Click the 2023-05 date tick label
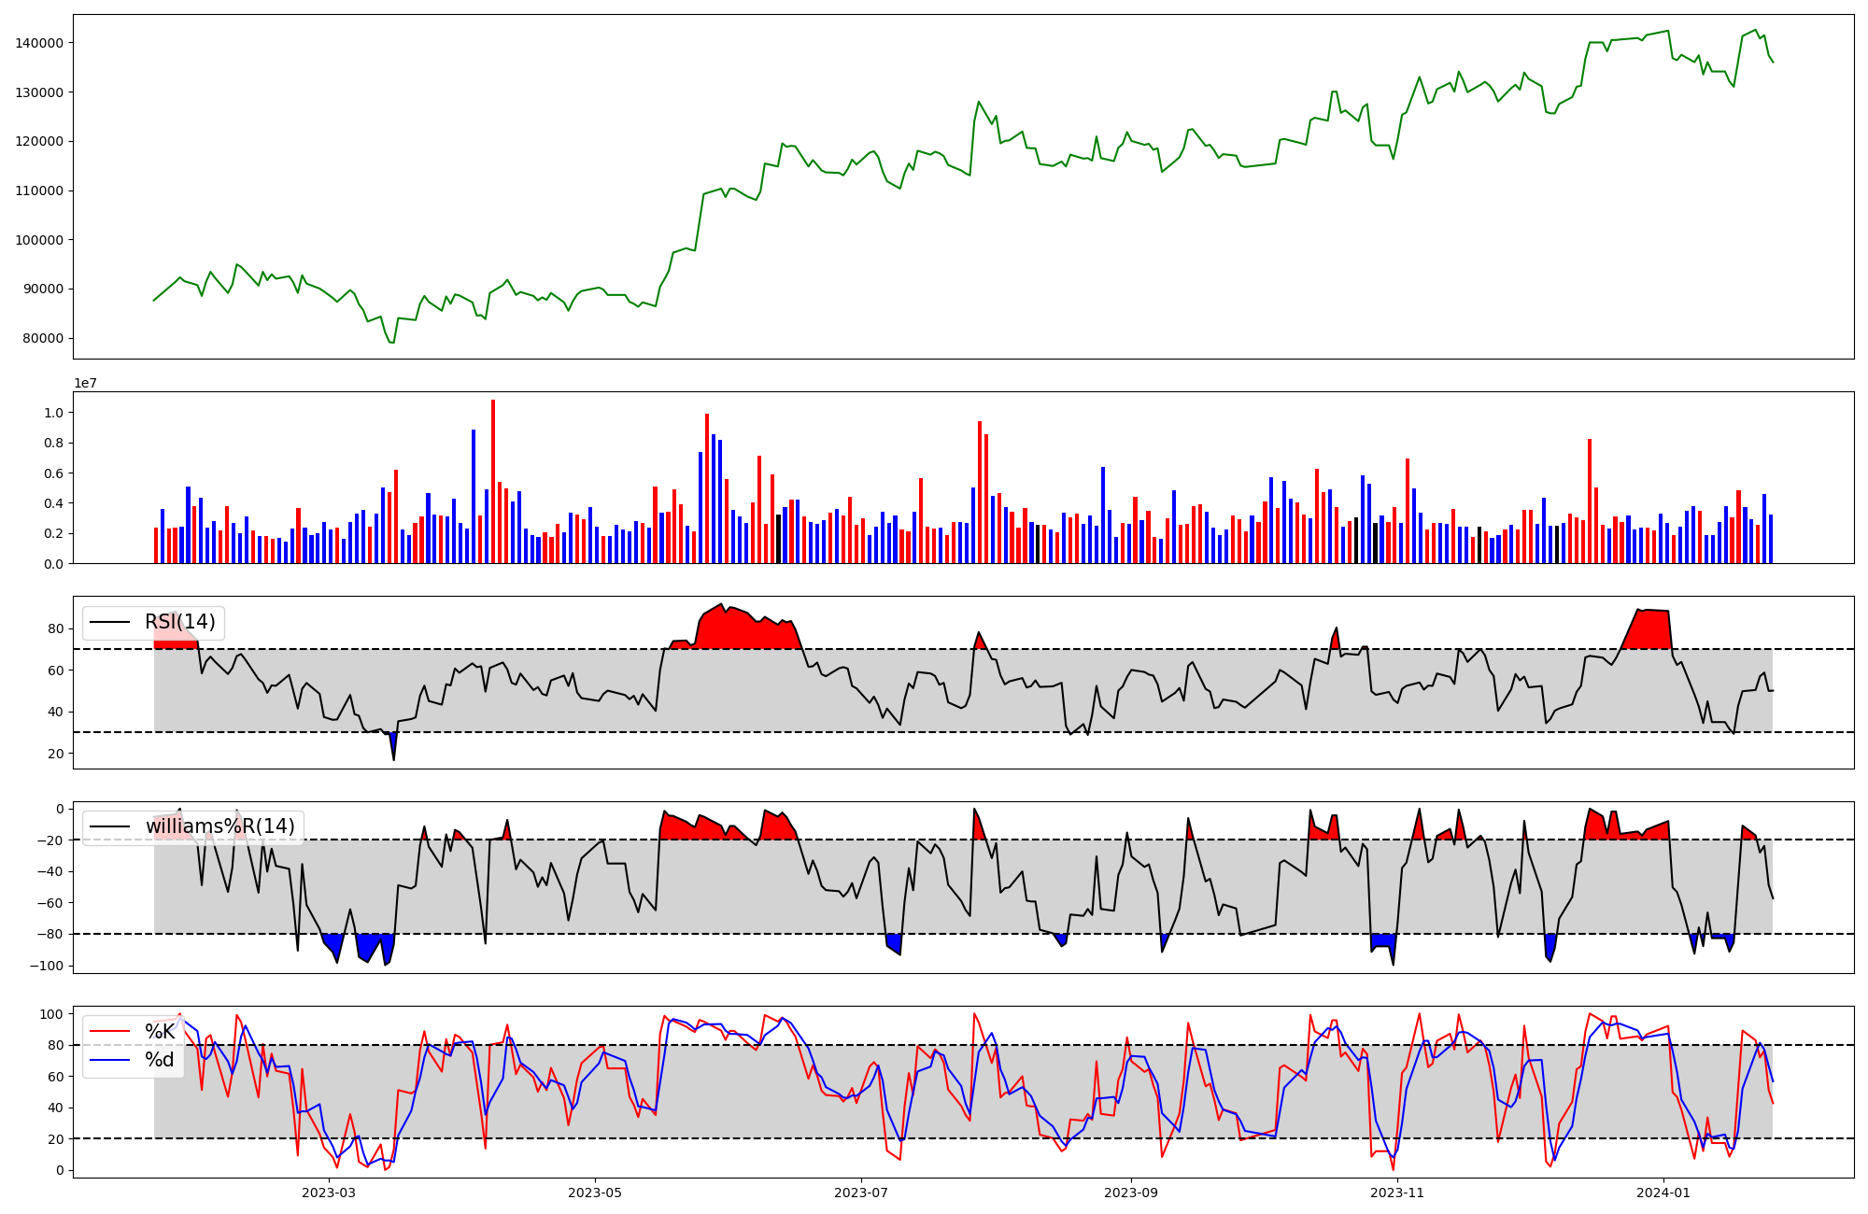The height and width of the screenshot is (1214, 1868). pos(595,1193)
